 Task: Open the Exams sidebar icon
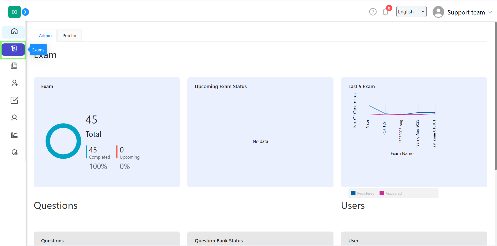[x=14, y=49]
